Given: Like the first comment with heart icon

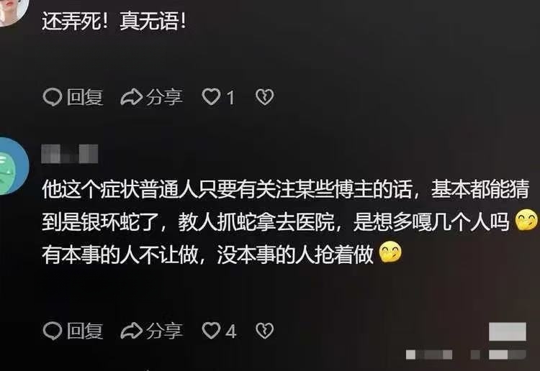Looking at the screenshot, I should pos(211,96).
